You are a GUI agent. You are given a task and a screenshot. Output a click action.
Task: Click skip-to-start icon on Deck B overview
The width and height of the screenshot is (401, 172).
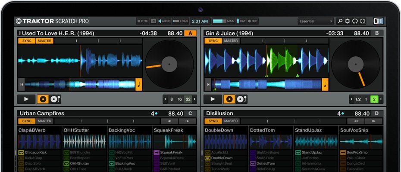click(209, 85)
